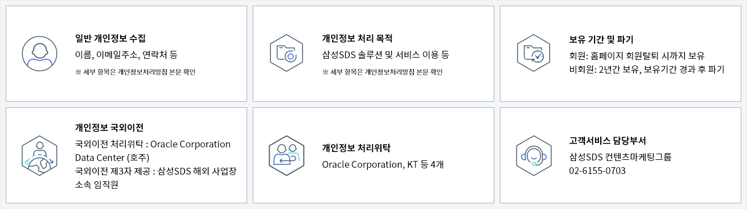The width and height of the screenshot is (747, 209).
Task: Select the 고객서비스 담당부서 heading
Action: [608, 141]
